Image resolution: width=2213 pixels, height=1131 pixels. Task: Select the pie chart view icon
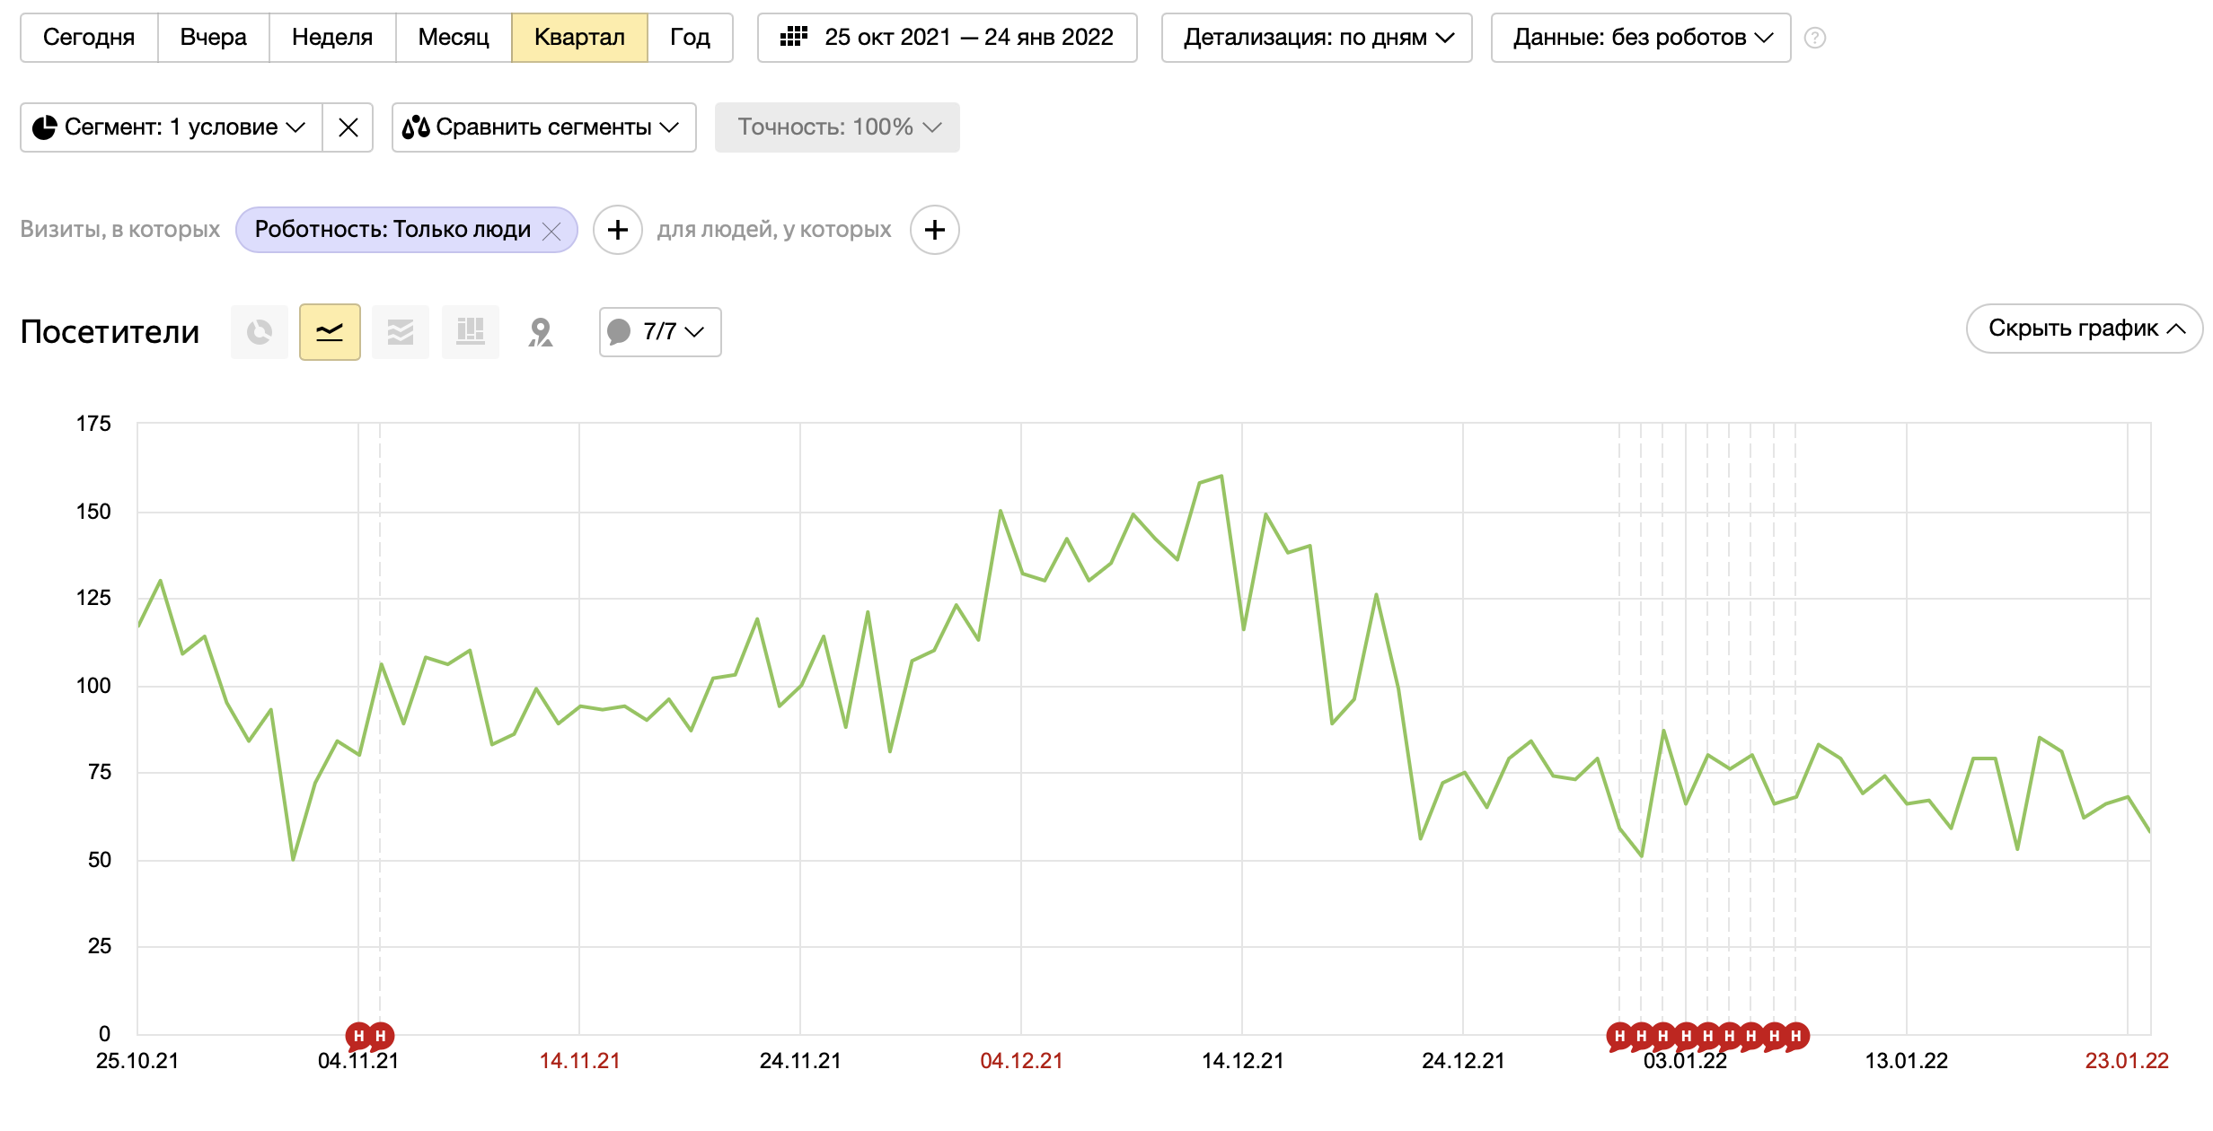[x=260, y=332]
